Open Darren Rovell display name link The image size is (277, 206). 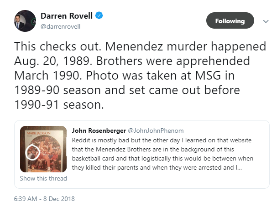67,16
